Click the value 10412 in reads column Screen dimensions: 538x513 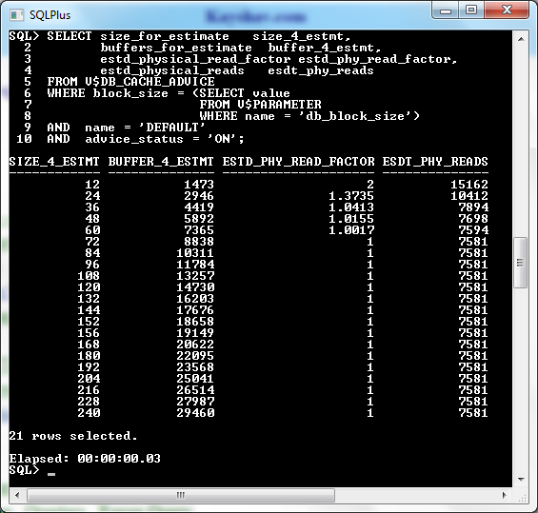coord(469,196)
